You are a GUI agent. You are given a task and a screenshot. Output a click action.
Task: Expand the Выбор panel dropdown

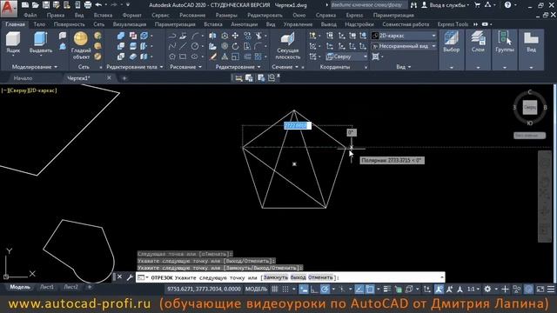coord(451,67)
